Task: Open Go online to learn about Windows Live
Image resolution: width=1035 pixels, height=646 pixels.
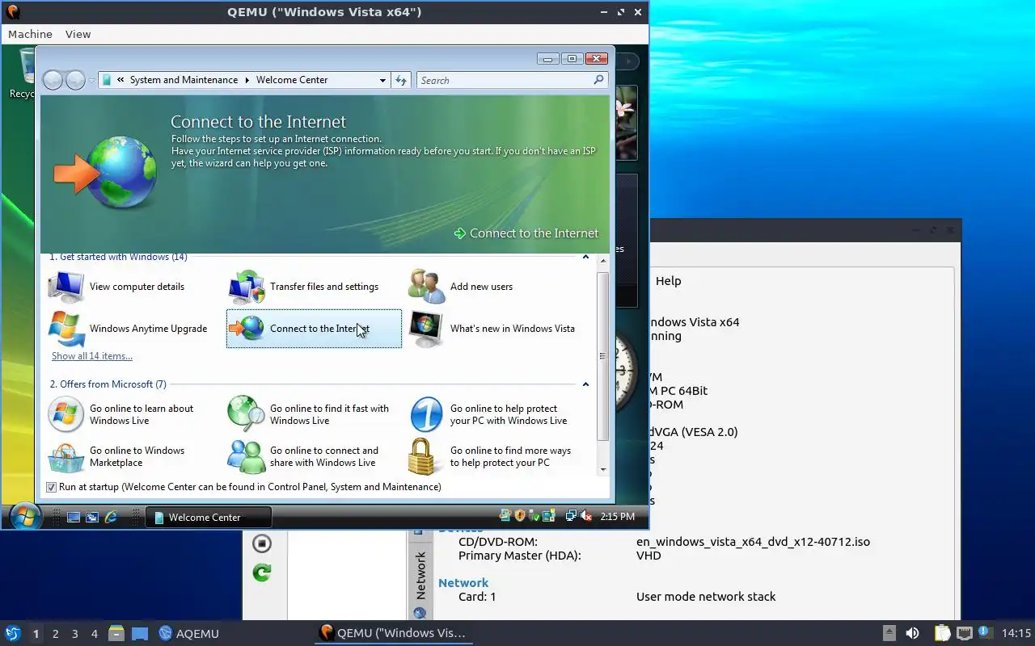Action: click(x=122, y=414)
